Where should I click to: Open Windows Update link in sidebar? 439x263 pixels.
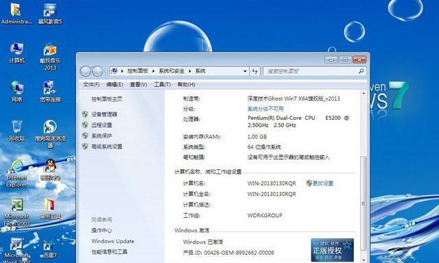112,241
